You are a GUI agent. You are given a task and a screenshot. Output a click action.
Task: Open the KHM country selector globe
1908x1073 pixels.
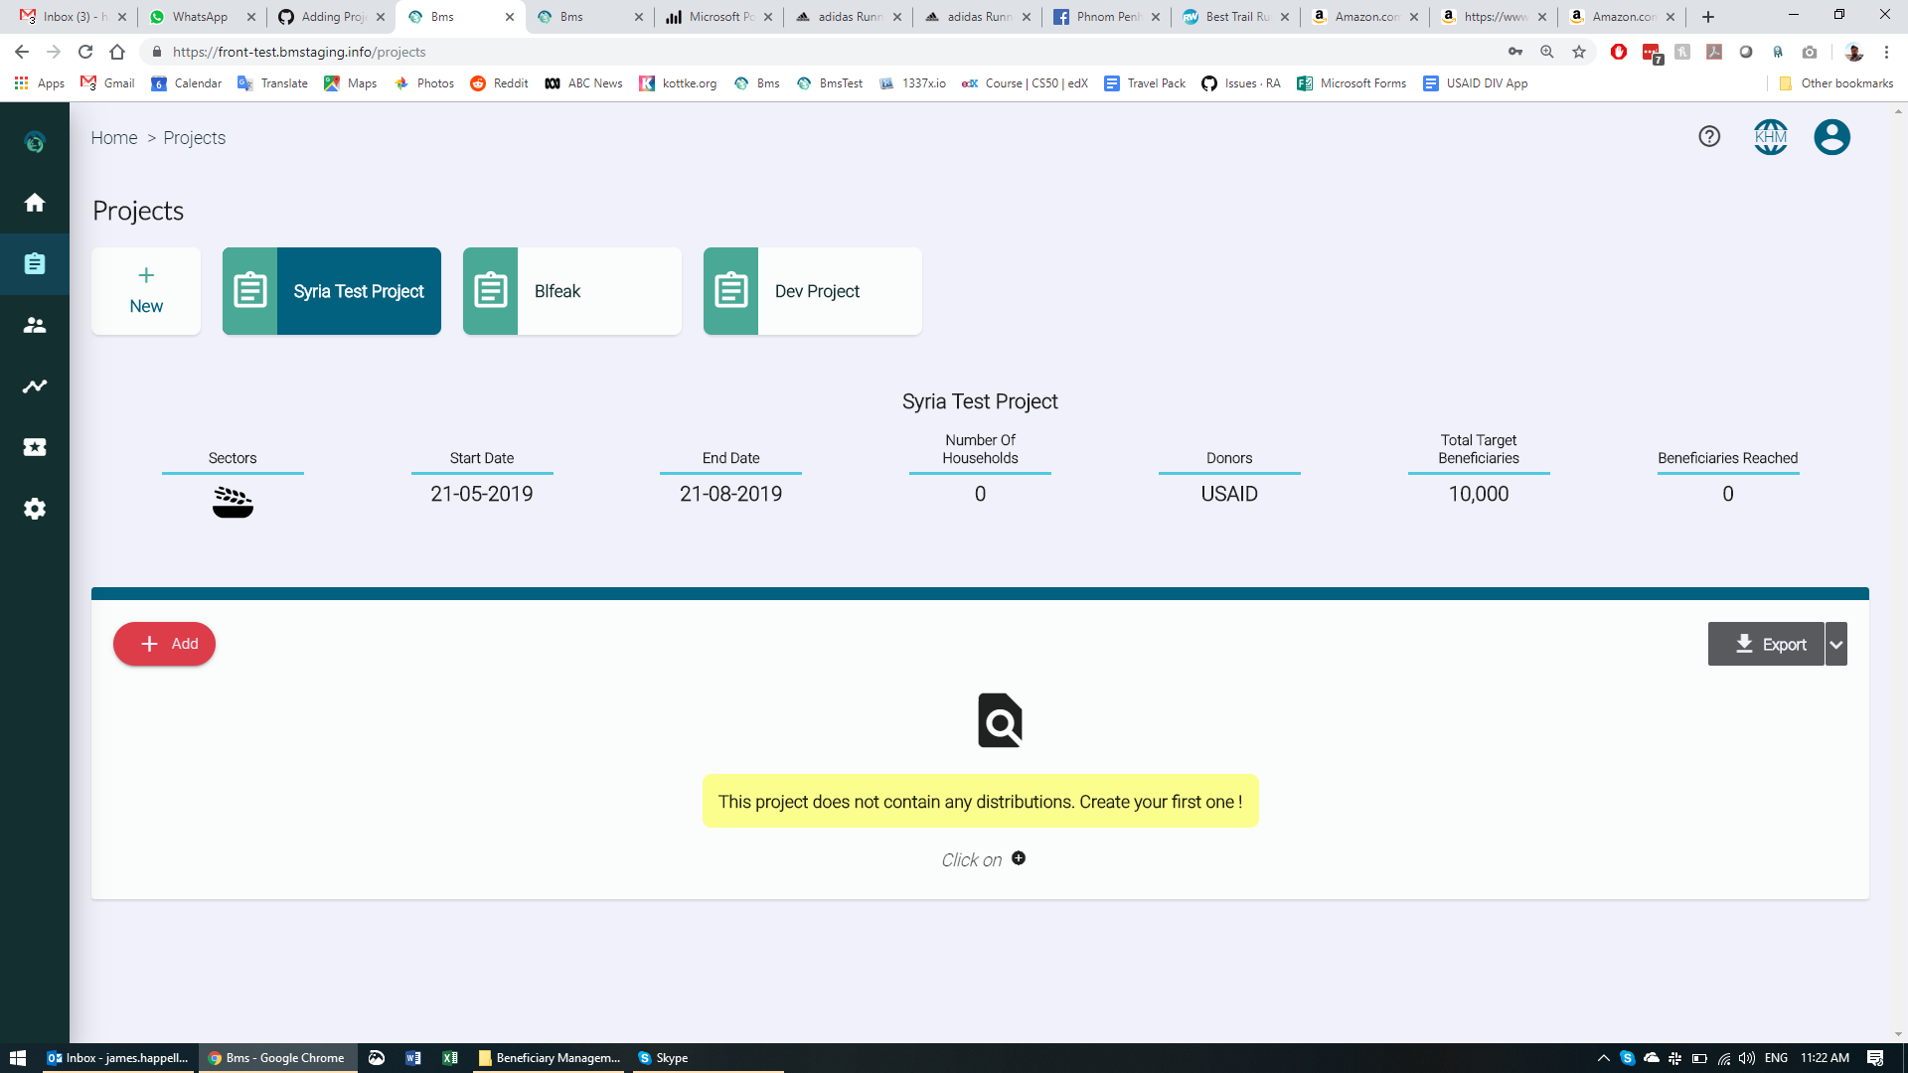(x=1770, y=137)
